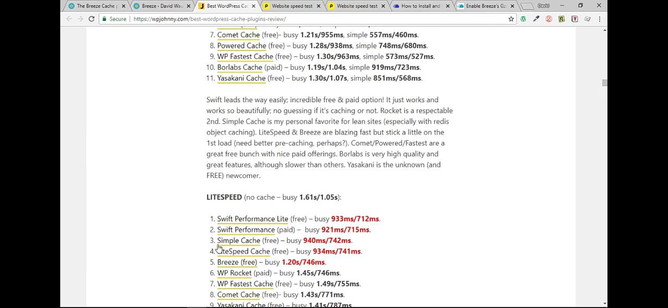This screenshot has height=308, width=668.
Task: Open WP Fastest Cache link in LITESPEED list
Action: tap(245, 284)
